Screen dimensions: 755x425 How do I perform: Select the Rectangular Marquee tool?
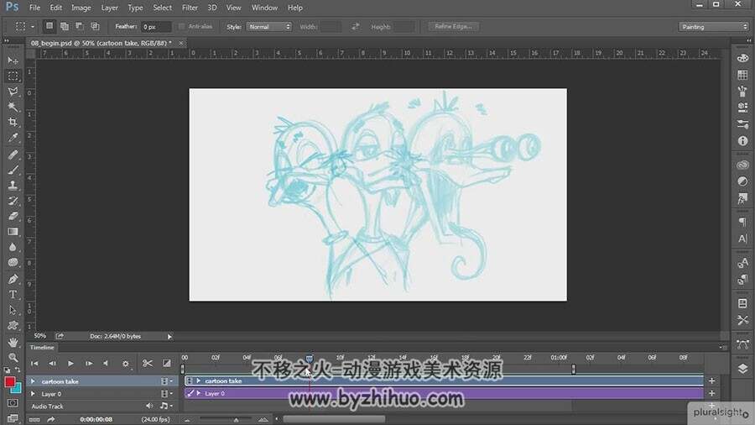coord(13,76)
